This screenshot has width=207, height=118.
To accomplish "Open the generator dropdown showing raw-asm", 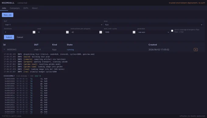I will (153, 32).
